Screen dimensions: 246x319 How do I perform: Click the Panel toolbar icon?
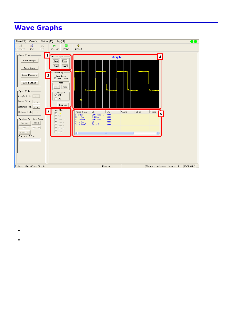tap(66, 47)
